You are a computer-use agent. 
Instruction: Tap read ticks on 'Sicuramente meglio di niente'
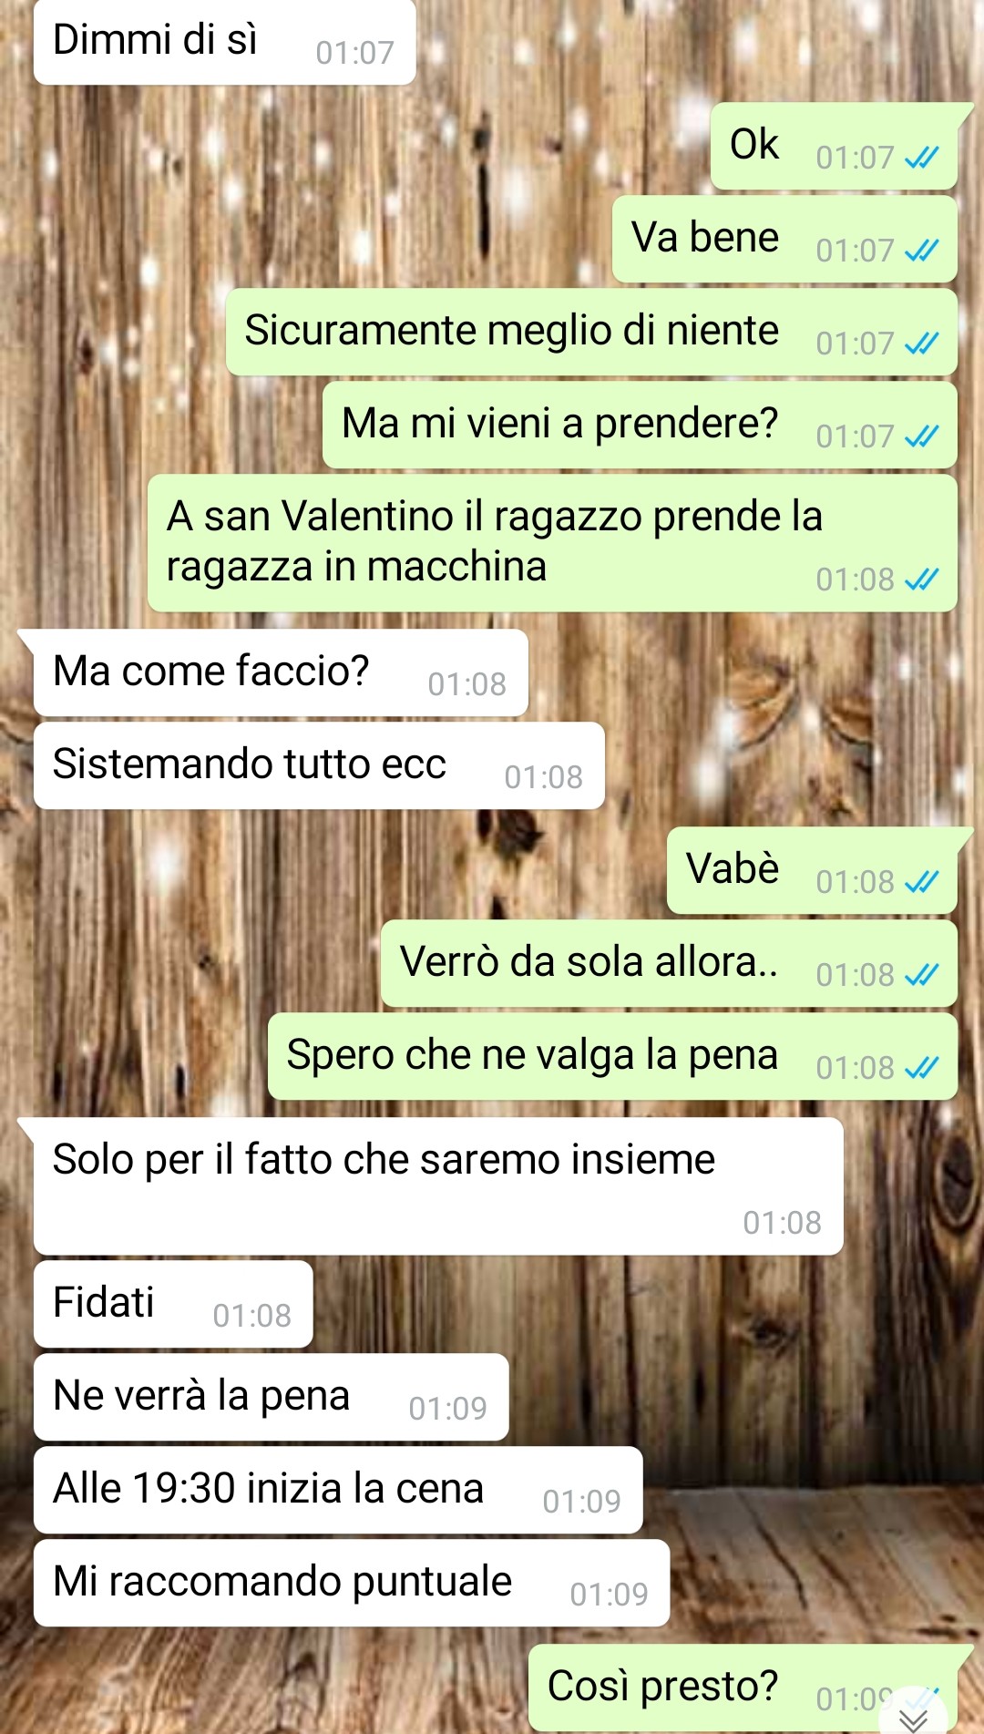[x=921, y=344]
